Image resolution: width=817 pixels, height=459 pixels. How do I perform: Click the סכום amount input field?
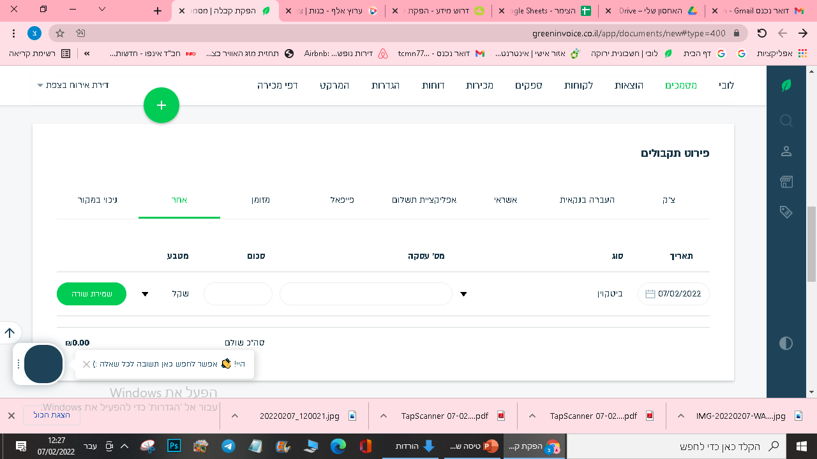pos(238,294)
